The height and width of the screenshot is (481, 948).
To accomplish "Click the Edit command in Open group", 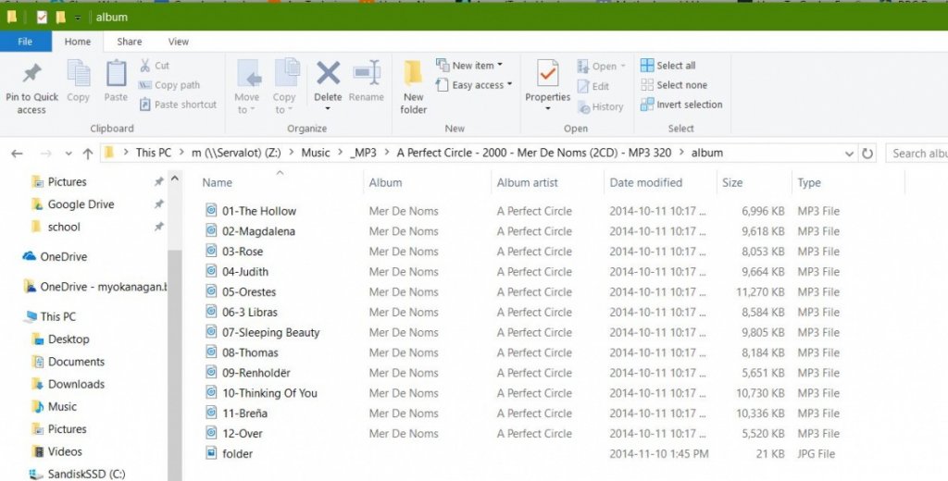I will [593, 86].
